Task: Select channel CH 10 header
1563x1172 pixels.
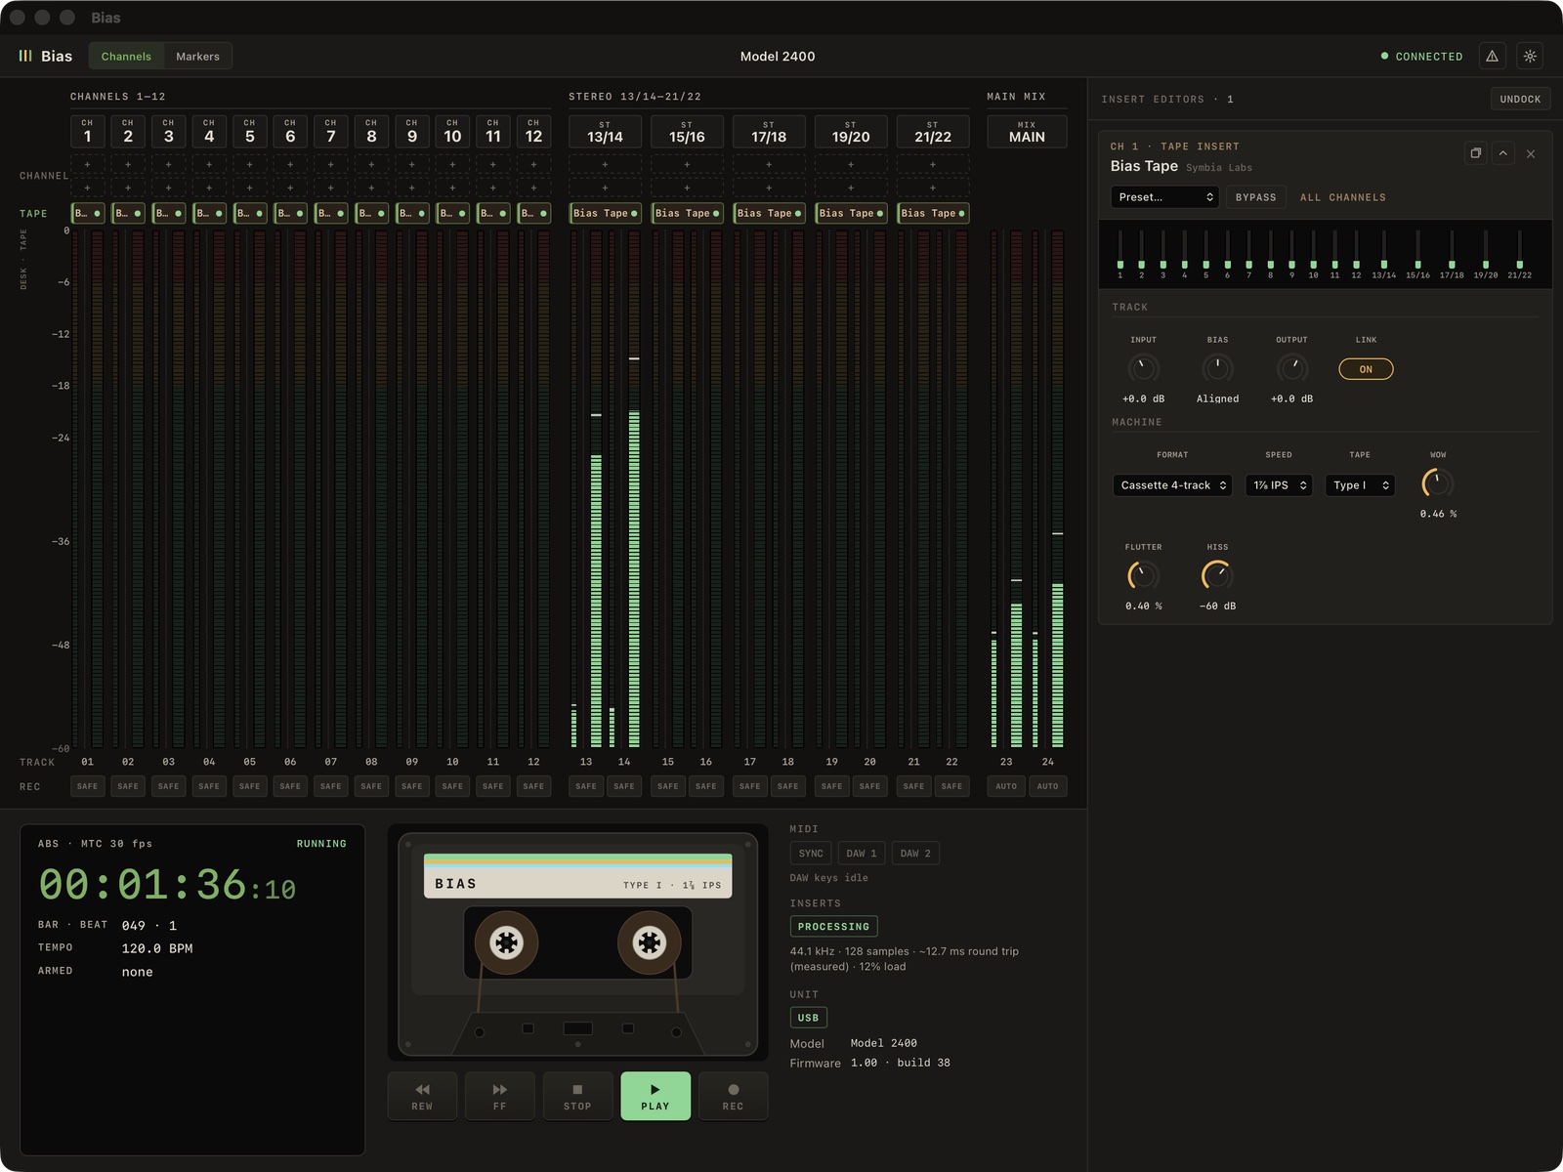Action: coord(452,132)
